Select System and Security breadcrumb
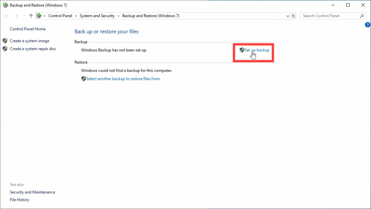The height and width of the screenshot is (209, 371). [97, 16]
